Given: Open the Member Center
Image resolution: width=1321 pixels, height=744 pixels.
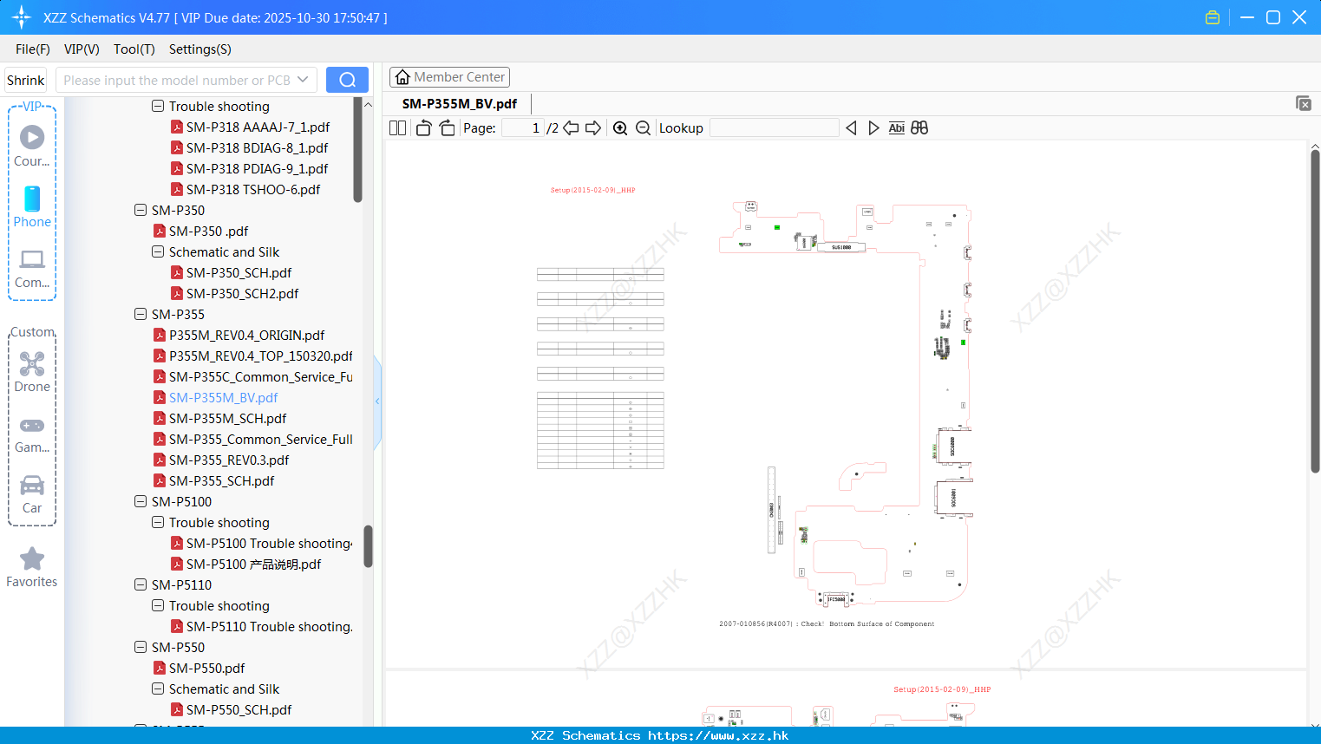Looking at the screenshot, I should coord(449,77).
